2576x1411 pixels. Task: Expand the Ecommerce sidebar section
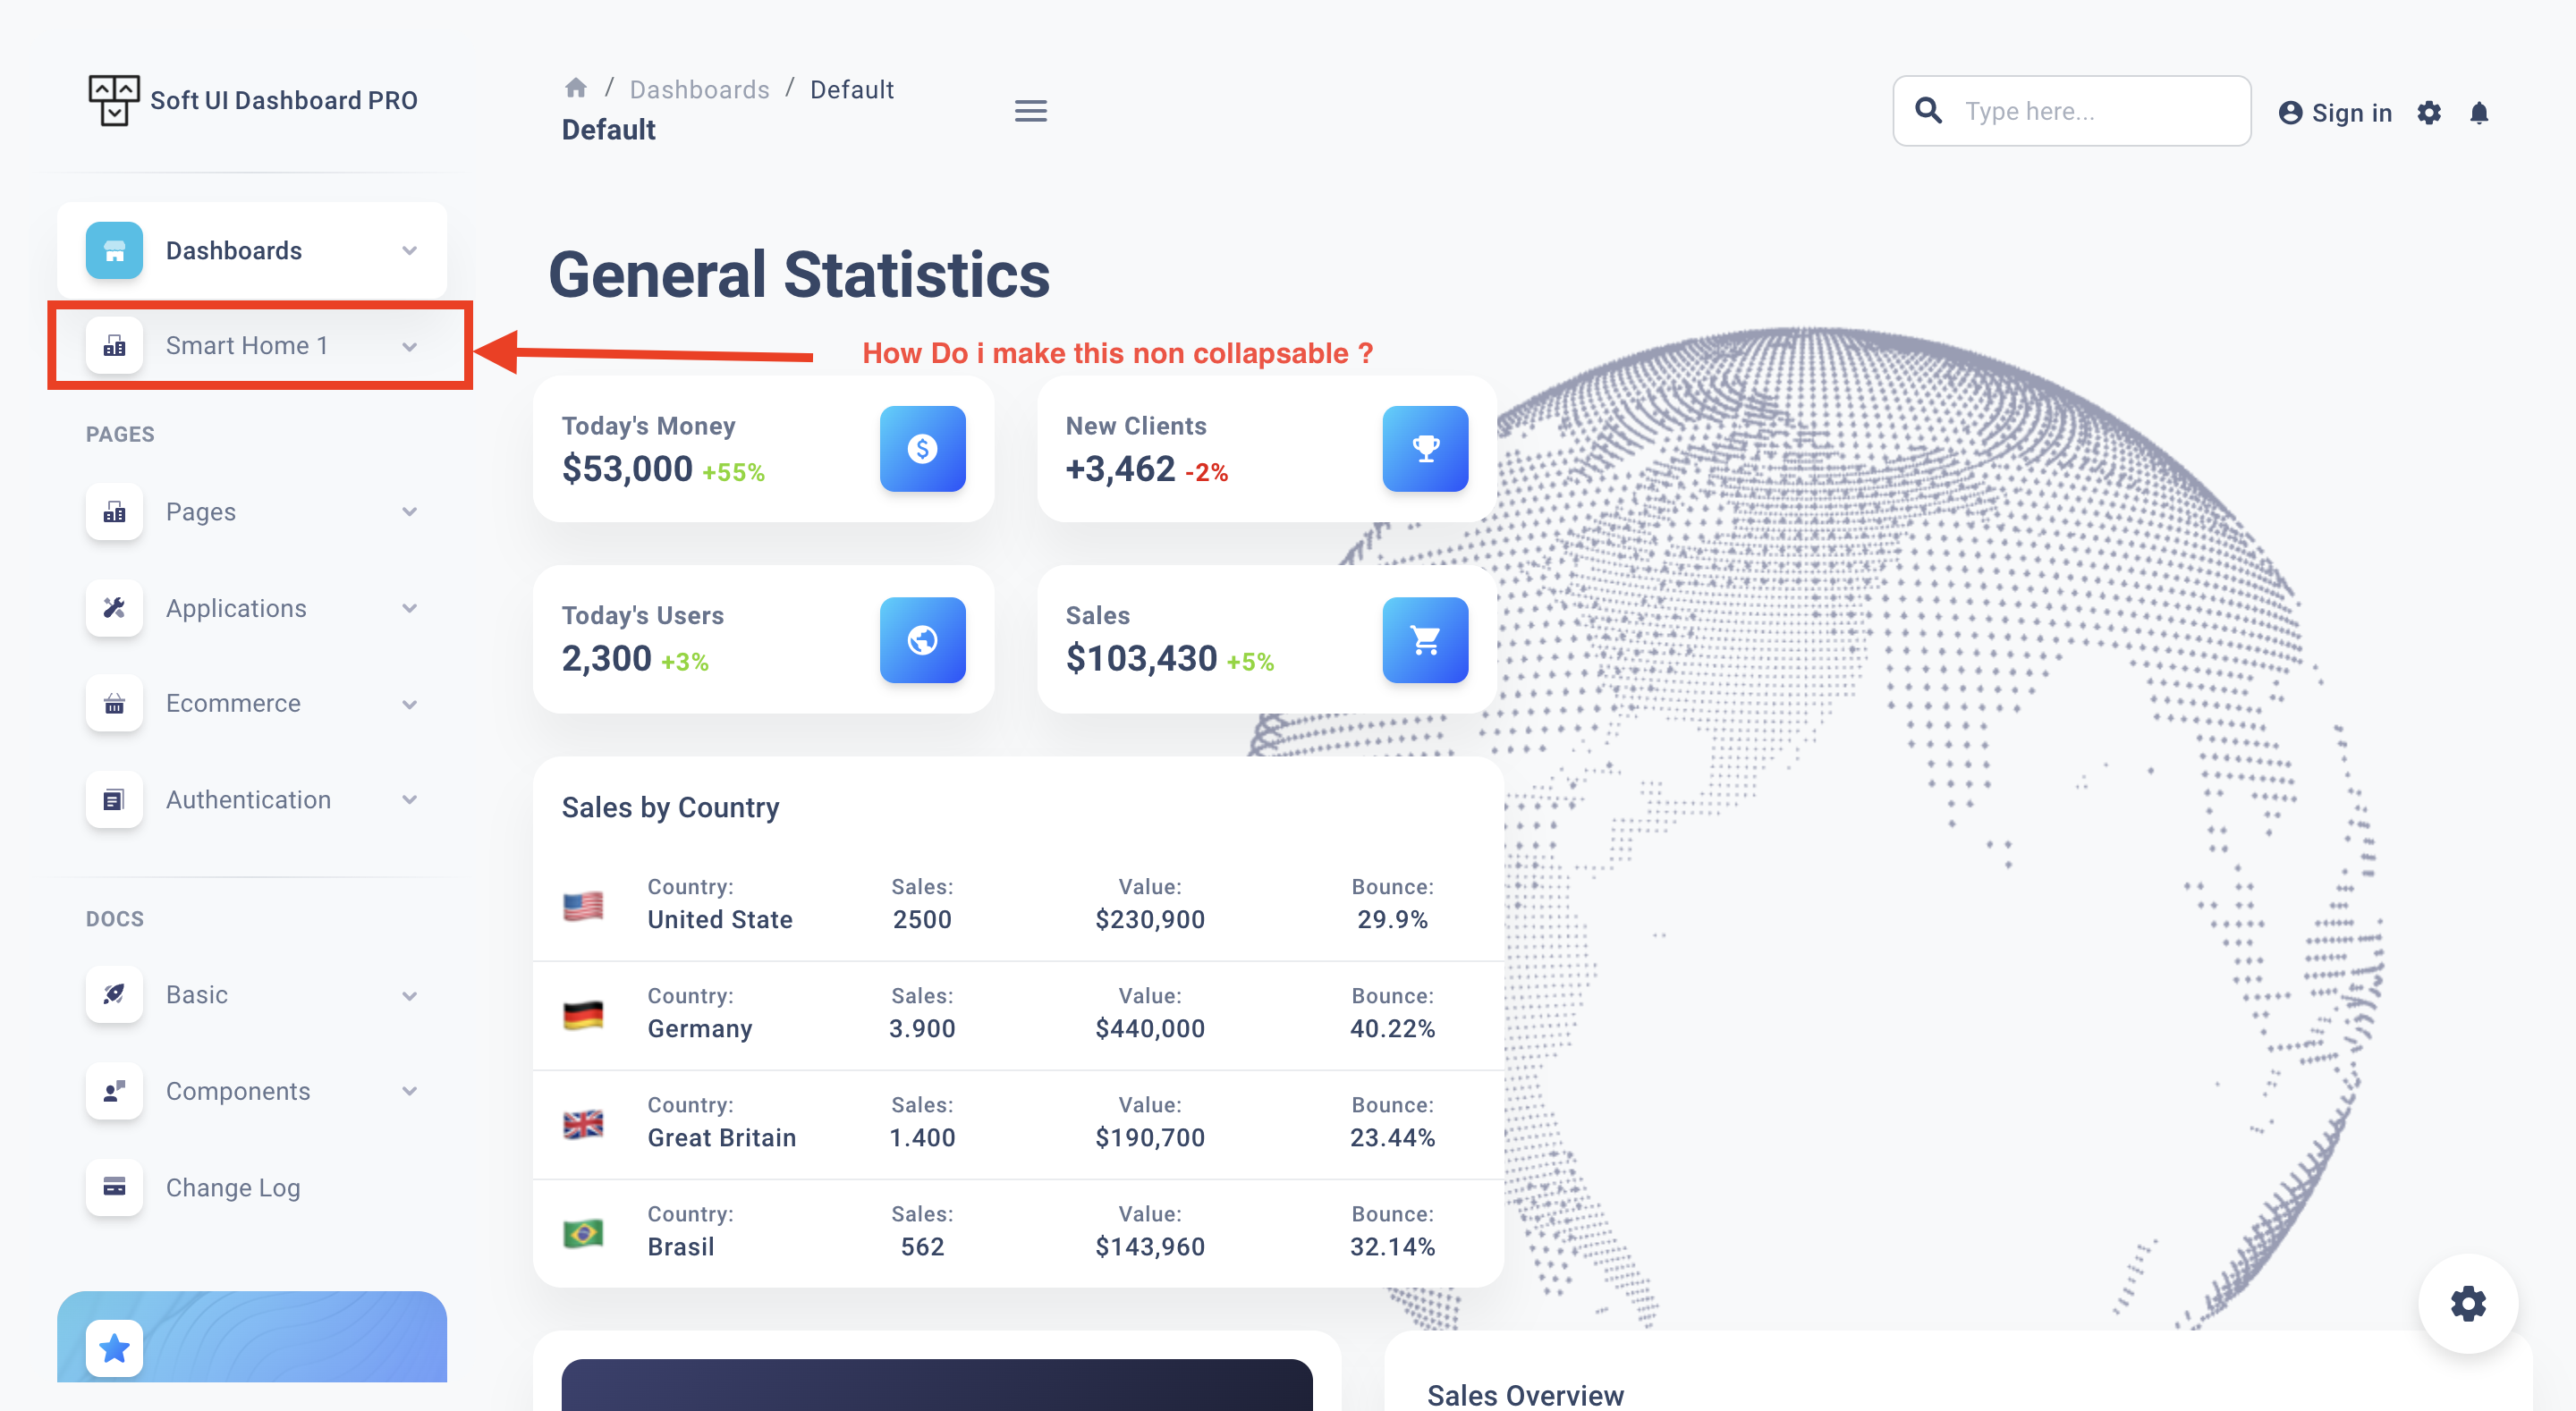409,704
